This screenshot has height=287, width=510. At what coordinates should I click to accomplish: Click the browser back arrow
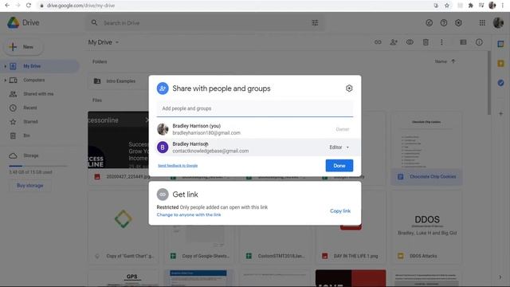(x=7, y=6)
